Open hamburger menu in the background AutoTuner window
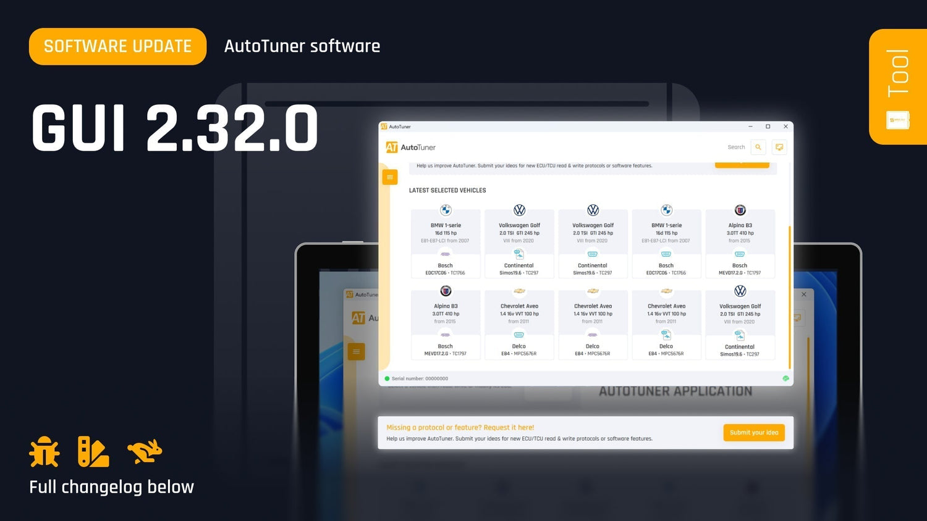The image size is (927, 521). (x=356, y=351)
